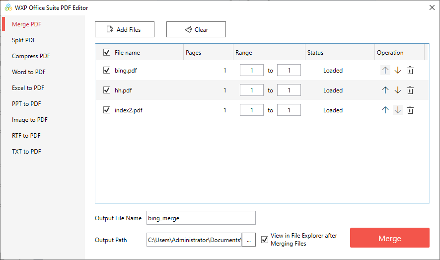Click the Loaded status of bing.pdf

(333, 71)
